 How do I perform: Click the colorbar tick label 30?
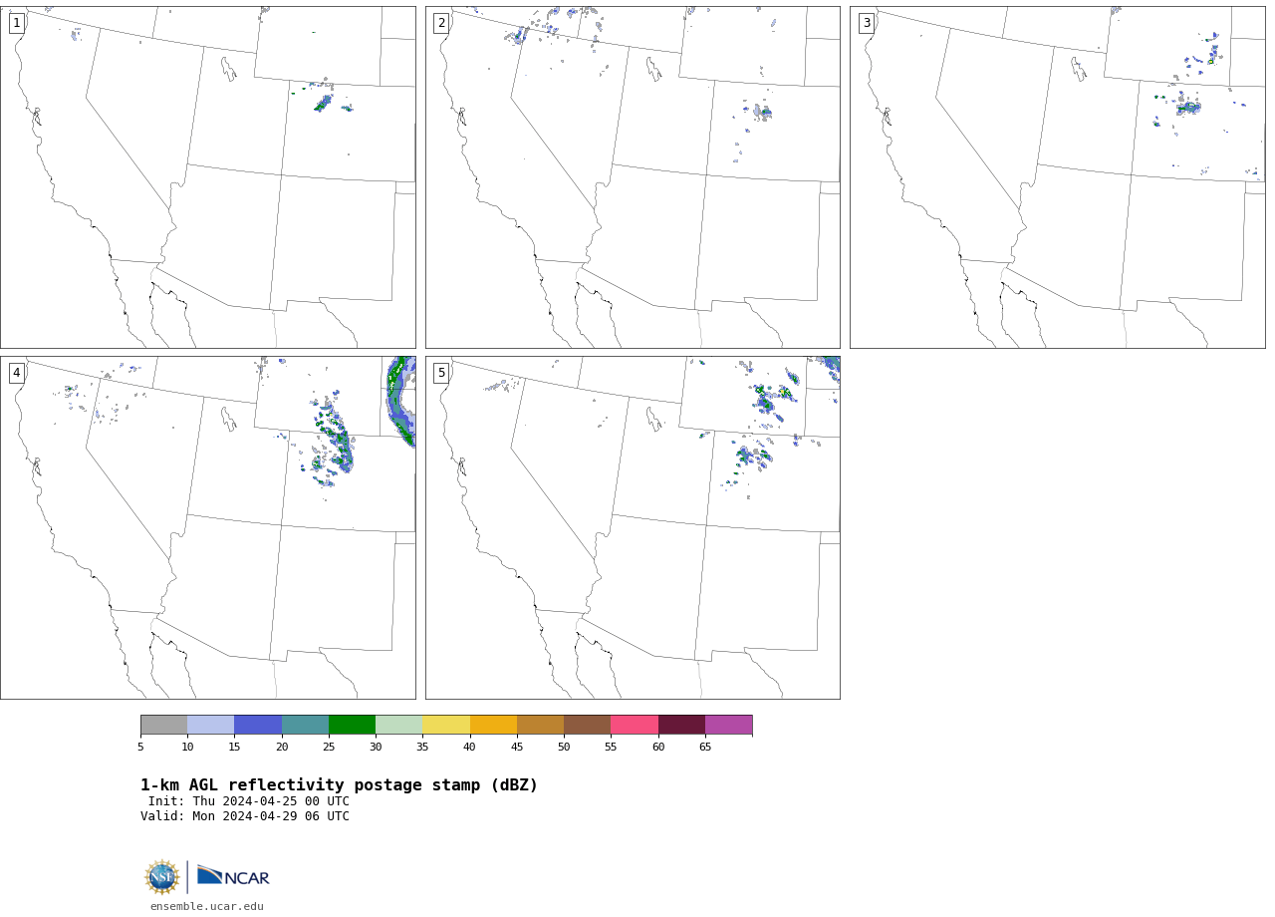[x=376, y=747]
